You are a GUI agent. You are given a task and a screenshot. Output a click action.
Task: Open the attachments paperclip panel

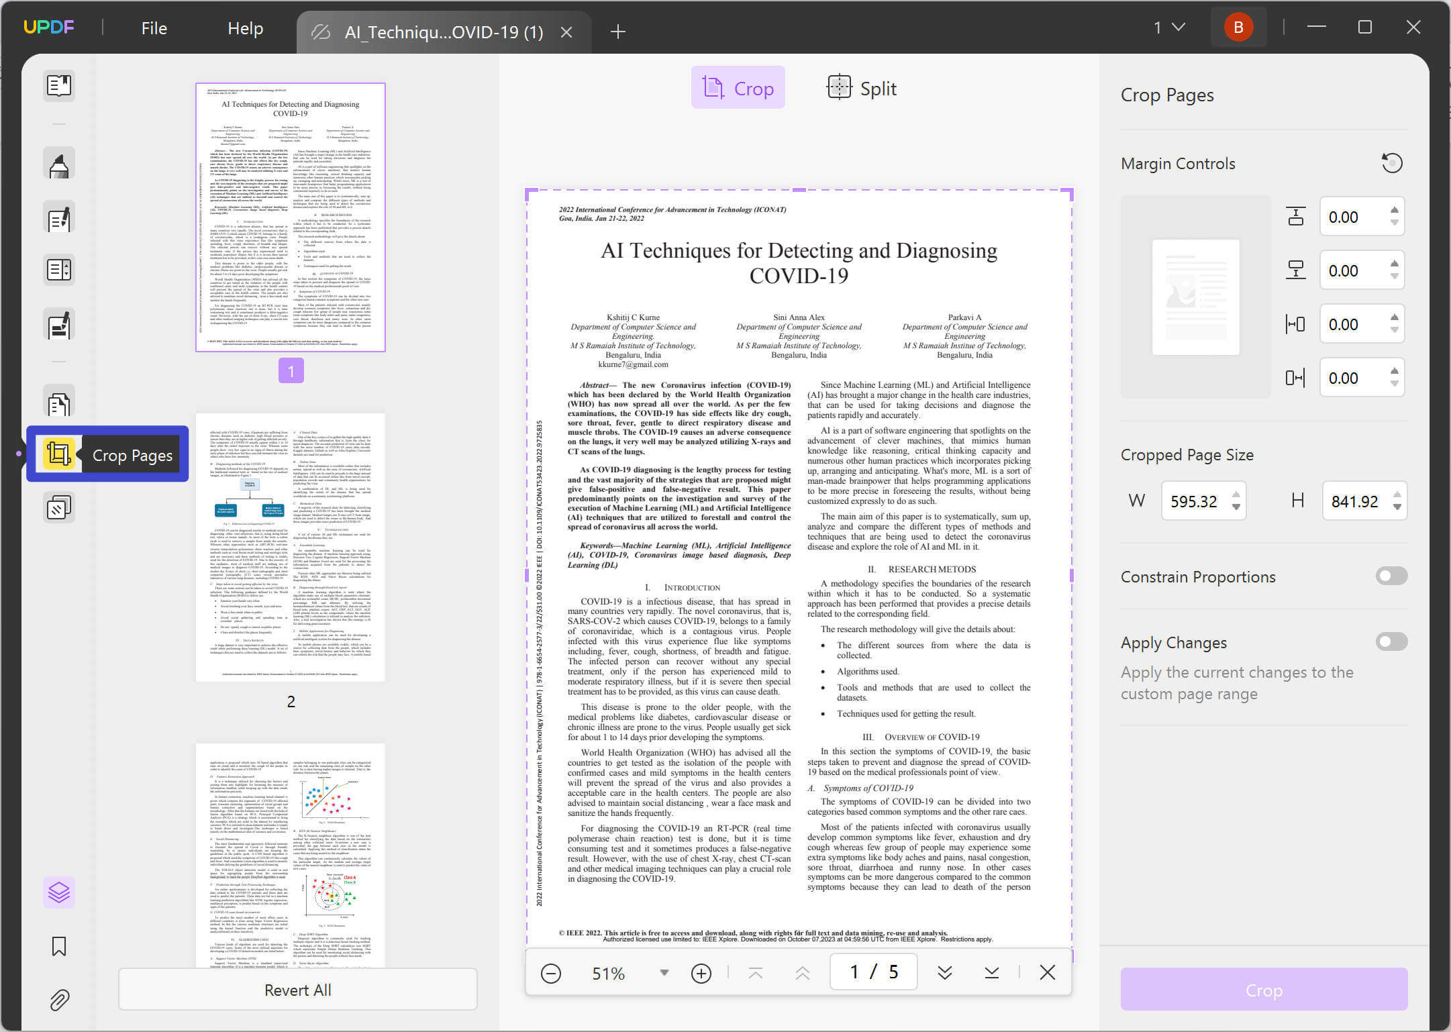(59, 1000)
